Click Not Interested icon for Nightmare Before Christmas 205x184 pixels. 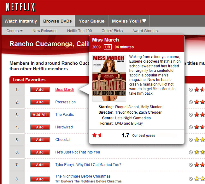tap(191, 179)
